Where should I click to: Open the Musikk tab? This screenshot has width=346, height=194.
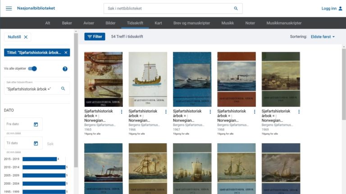pos(228,23)
